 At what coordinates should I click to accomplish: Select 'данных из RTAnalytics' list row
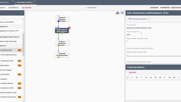(x=11, y=22)
